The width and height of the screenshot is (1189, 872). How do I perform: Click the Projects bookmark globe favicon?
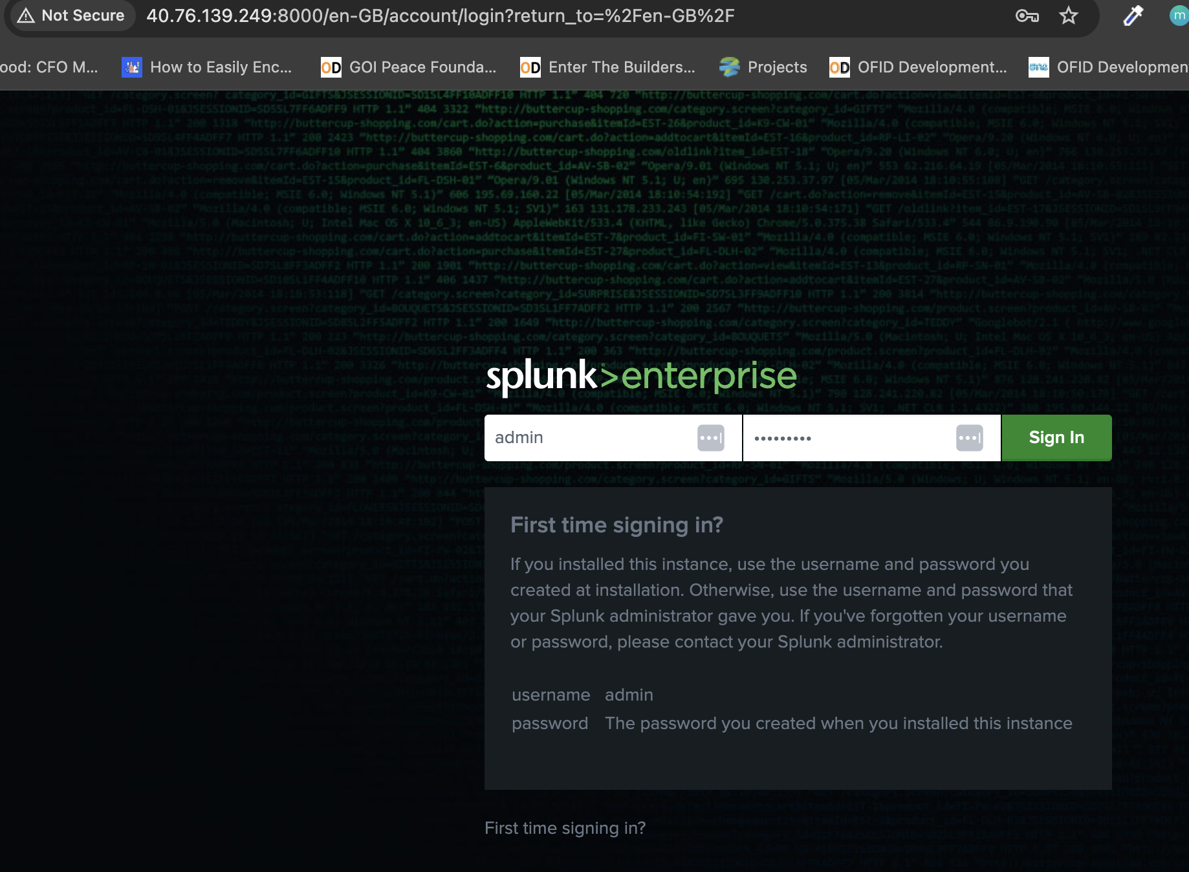(x=730, y=67)
